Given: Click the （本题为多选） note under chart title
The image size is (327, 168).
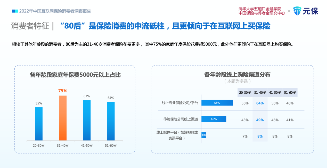Looking at the screenshot, I should (237, 81).
